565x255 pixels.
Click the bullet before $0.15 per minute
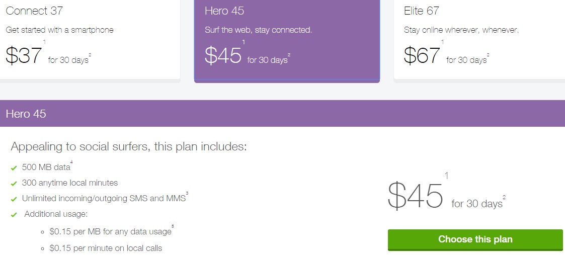(43, 248)
